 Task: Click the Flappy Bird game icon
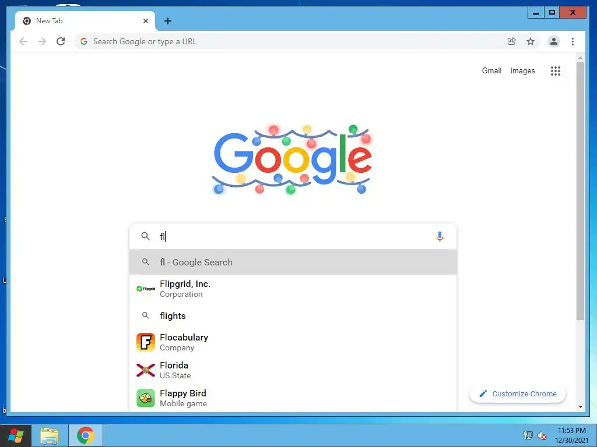[x=146, y=398]
